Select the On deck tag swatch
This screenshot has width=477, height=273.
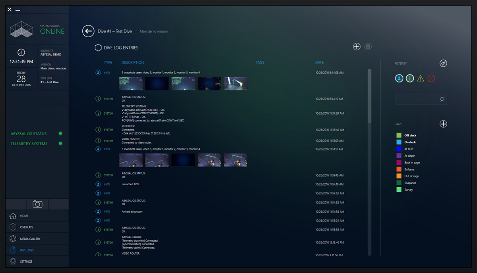399,142
